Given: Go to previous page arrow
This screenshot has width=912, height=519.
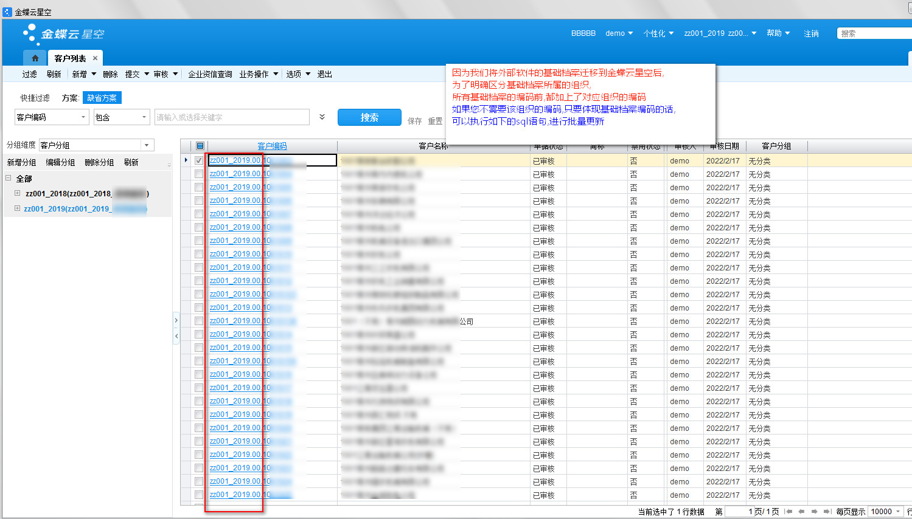Looking at the screenshot, I should (x=801, y=512).
